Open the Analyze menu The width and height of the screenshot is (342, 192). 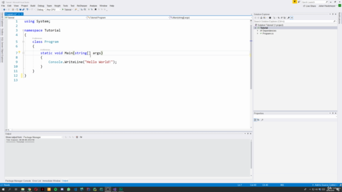click(93, 6)
